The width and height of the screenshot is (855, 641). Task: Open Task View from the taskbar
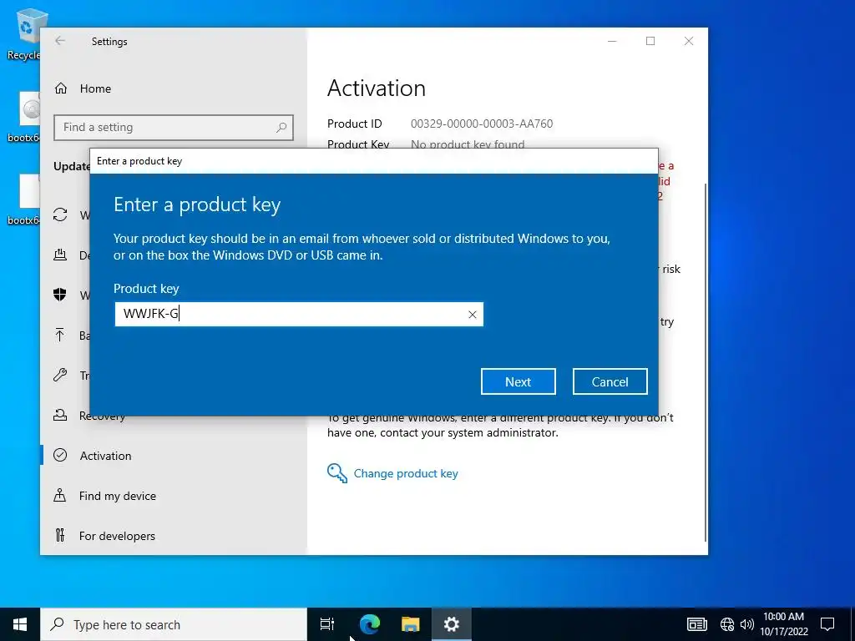(x=327, y=624)
